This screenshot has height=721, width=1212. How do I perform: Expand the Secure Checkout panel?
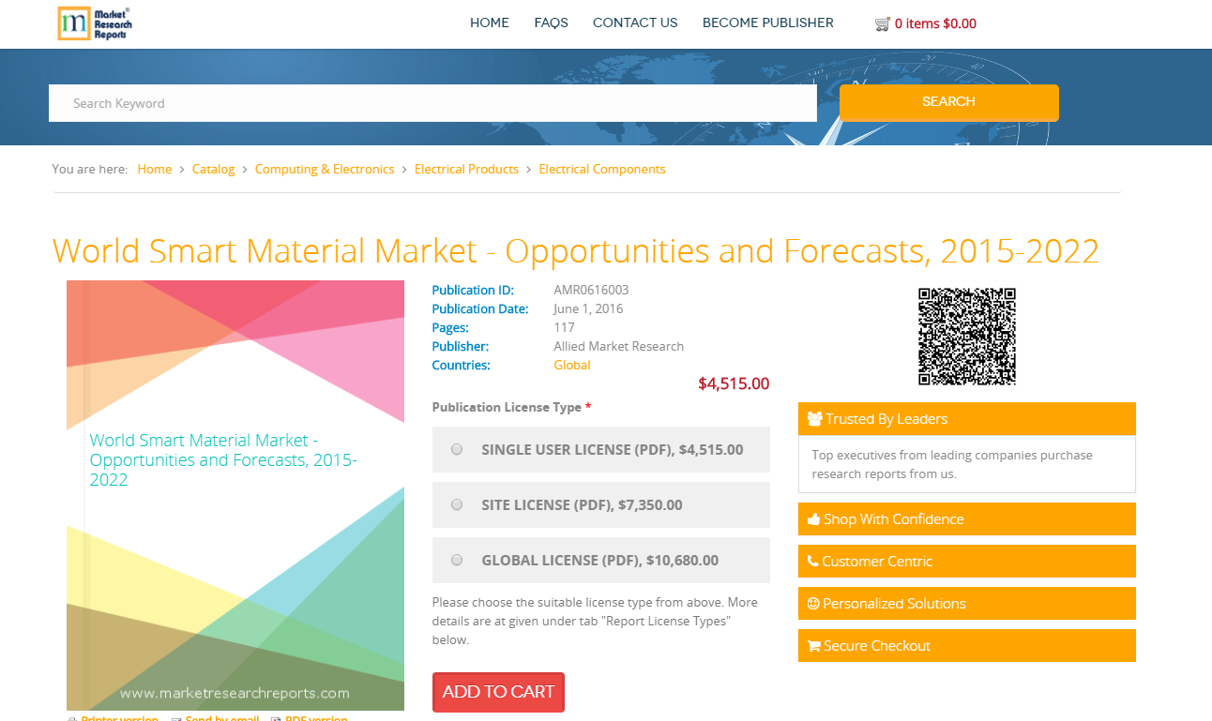pos(967,646)
